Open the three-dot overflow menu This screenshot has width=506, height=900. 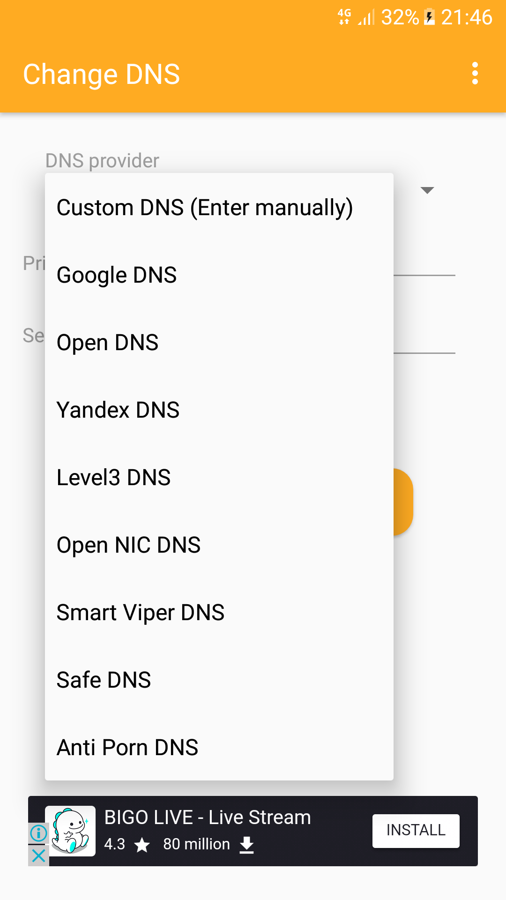474,74
